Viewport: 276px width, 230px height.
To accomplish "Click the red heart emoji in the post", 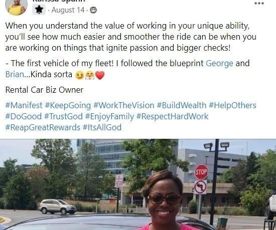I will [100, 75].
